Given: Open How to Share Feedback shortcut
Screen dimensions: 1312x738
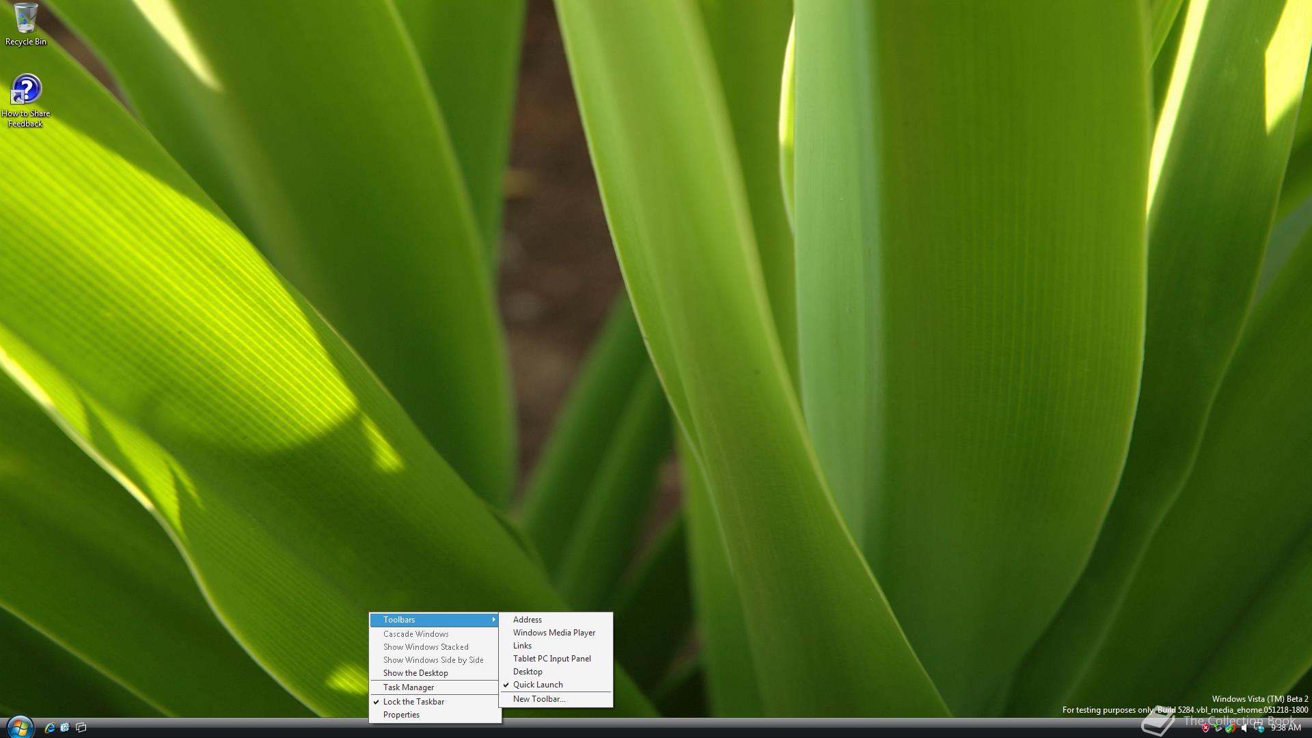Looking at the screenshot, I should [x=25, y=100].
